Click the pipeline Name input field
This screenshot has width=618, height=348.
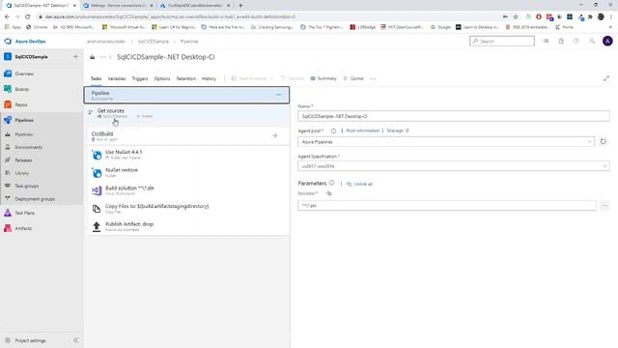(454, 116)
